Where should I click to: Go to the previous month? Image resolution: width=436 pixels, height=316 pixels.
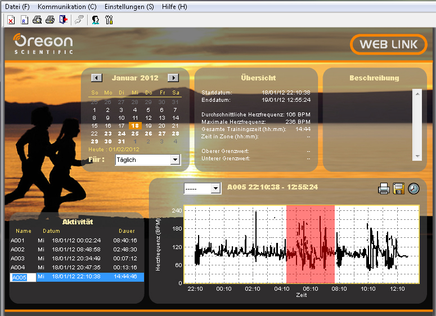[97, 78]
